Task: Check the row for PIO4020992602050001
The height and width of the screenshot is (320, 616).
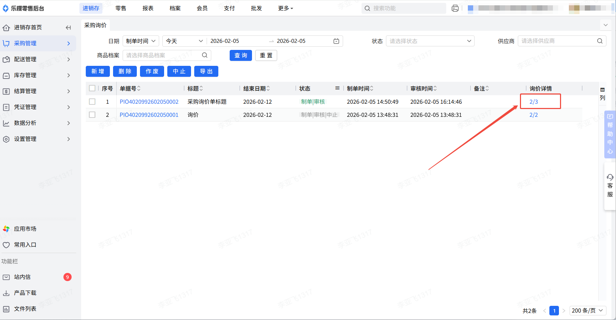Action: (x=92, y=115)
